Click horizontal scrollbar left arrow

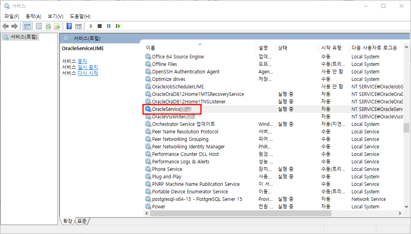[x=147, y=213]
